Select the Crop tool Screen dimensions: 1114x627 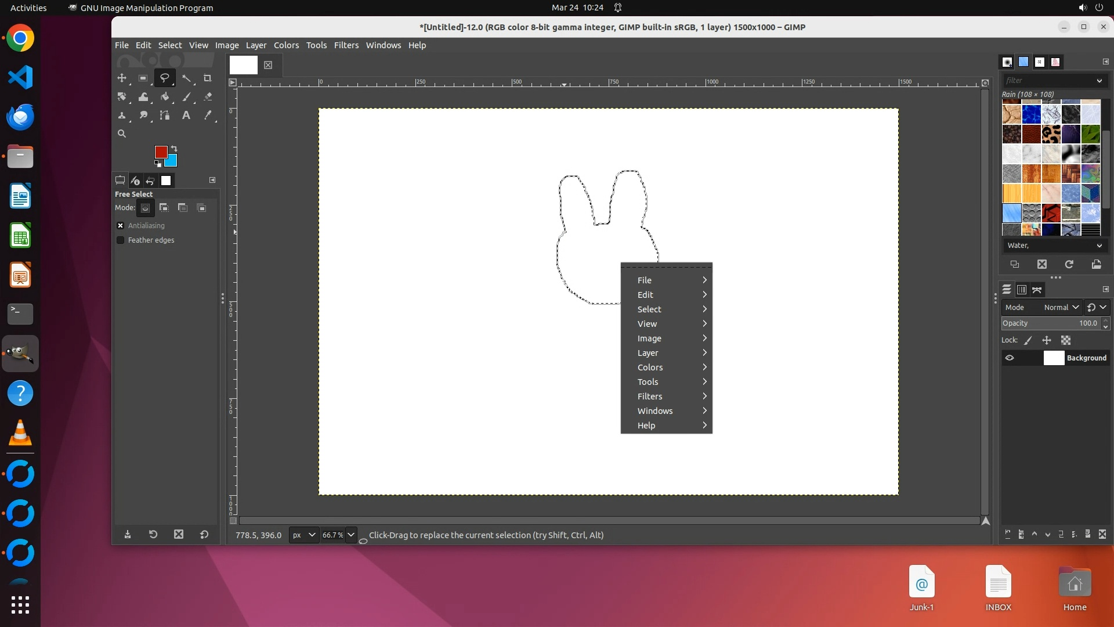pyautogui.click(x=207, y=78)
